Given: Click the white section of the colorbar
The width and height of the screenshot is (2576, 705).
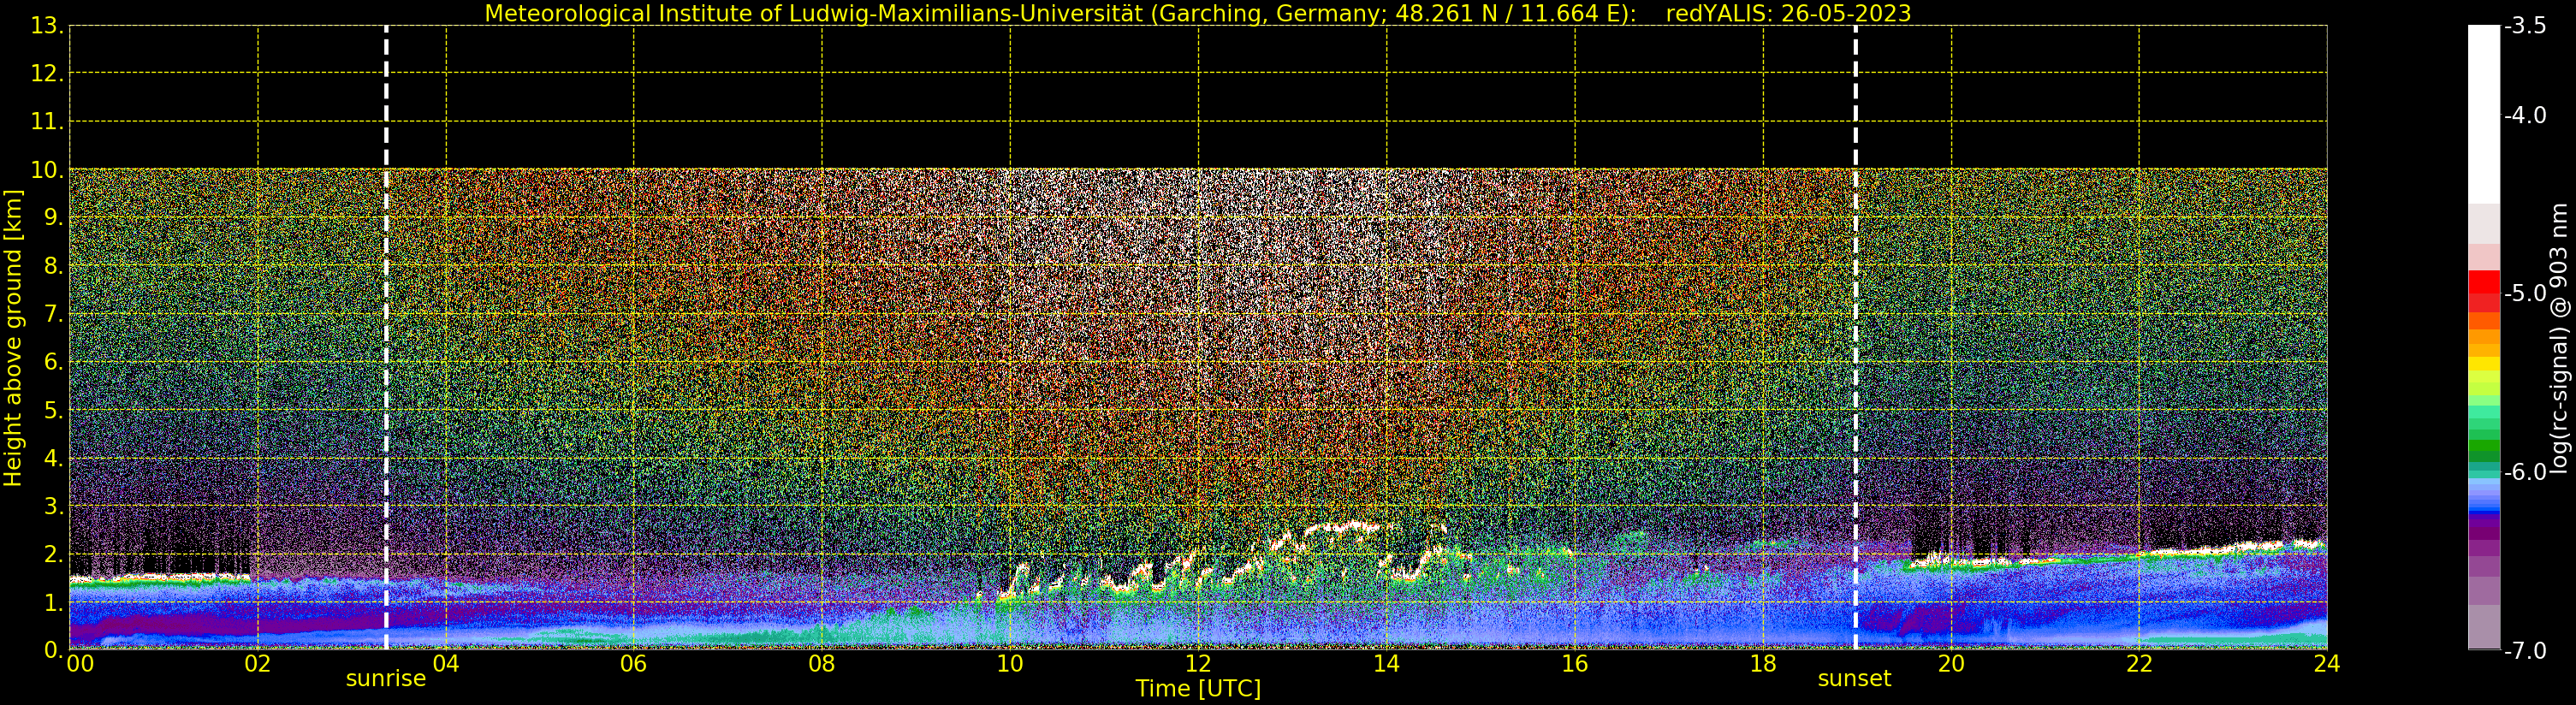Looking at the screenshot, I should [x=2484, y=115].
